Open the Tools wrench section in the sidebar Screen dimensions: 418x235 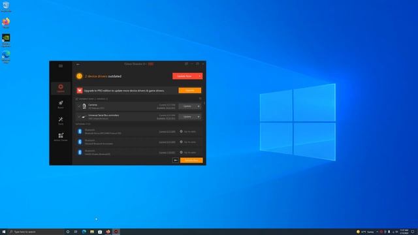(x=61, y=120)
